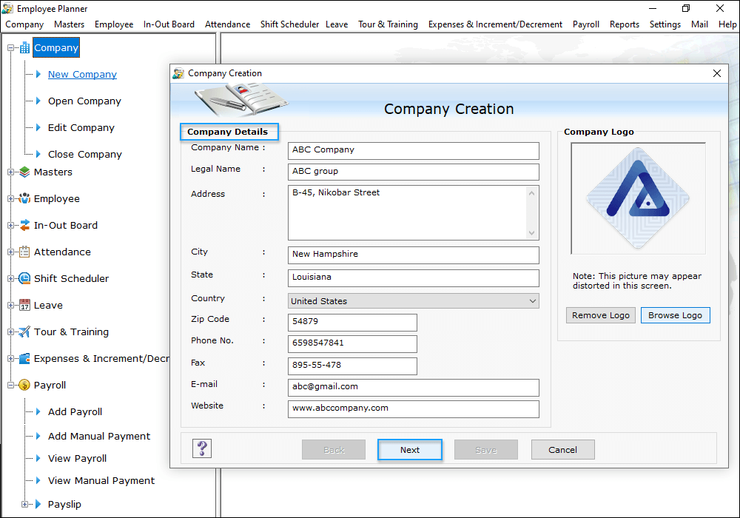Click the help question mark icon

pyautogui.click(x=202, y=448)
